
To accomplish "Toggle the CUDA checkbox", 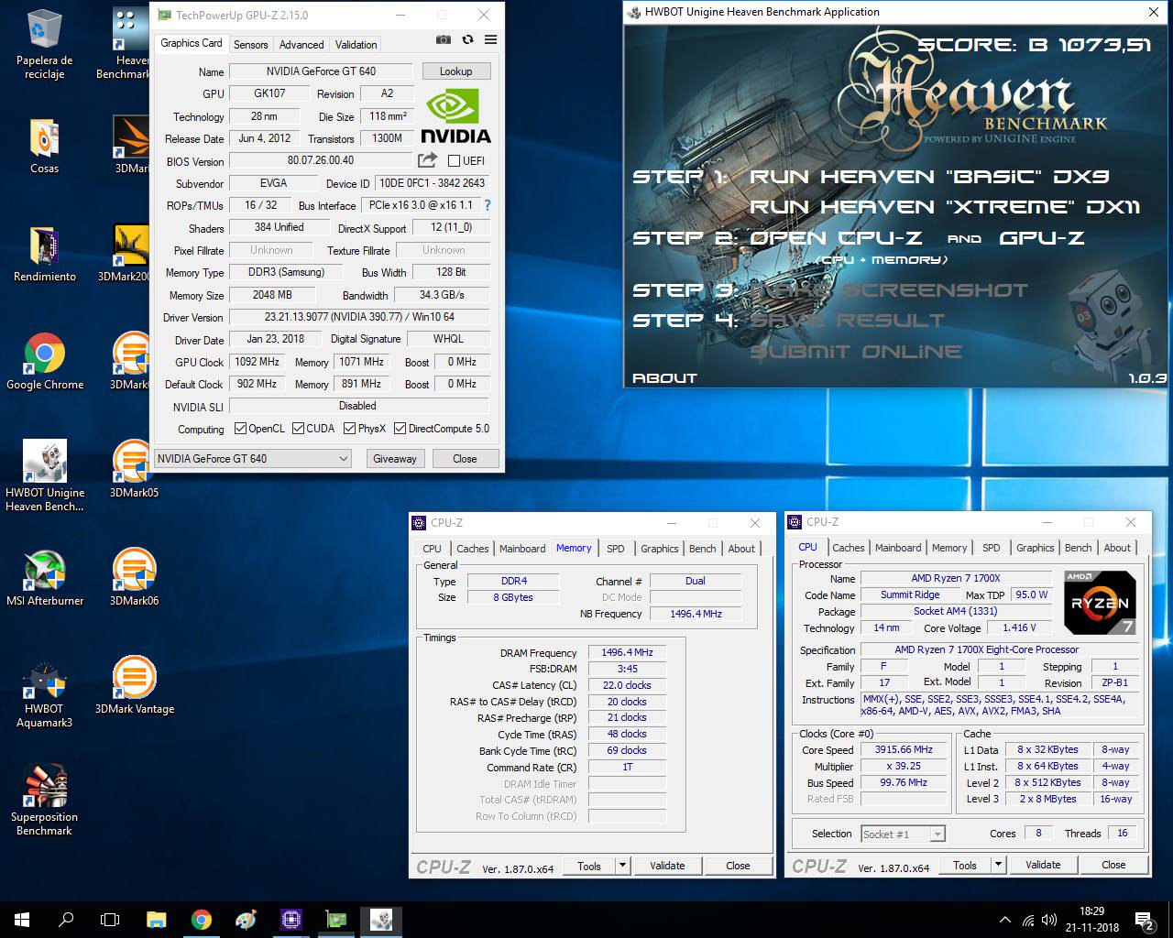I will [x=298, y=429].
